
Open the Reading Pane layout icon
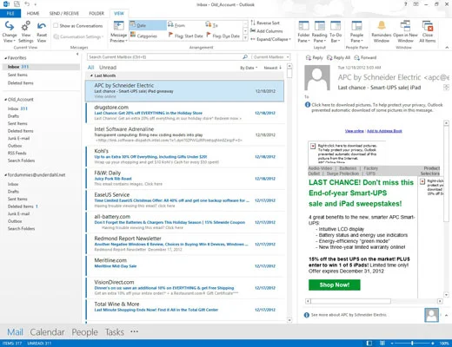point(319,26)
